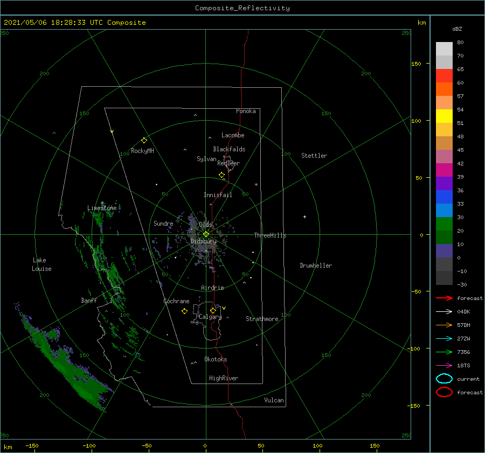Click the asterisk marker above Limestone
Image resolution: width=485 pixels, height=453 pixels.
coord(102,203)
